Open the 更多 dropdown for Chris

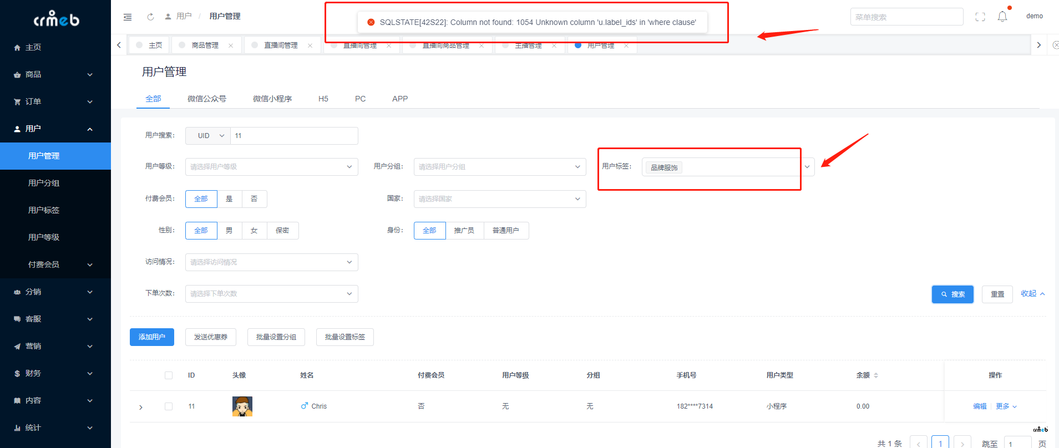click(x=1006, y=406)
